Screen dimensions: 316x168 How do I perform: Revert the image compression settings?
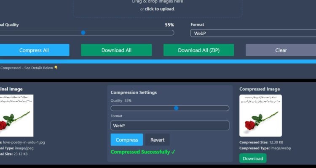pyautogui.click(x=158, y=140)
